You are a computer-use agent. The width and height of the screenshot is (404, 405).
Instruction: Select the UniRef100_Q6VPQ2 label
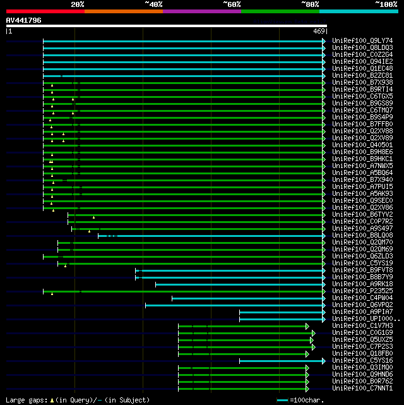(x=362, y=305)
